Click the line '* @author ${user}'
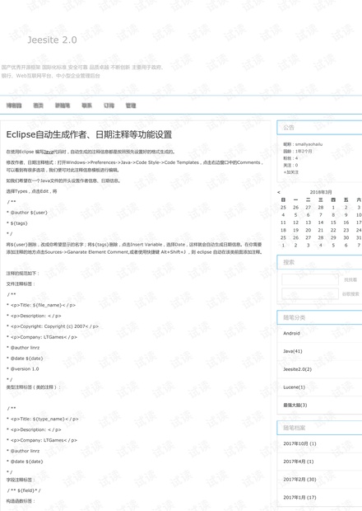The image size is (362, 511). pyautogui.click(x=27, y=212)
